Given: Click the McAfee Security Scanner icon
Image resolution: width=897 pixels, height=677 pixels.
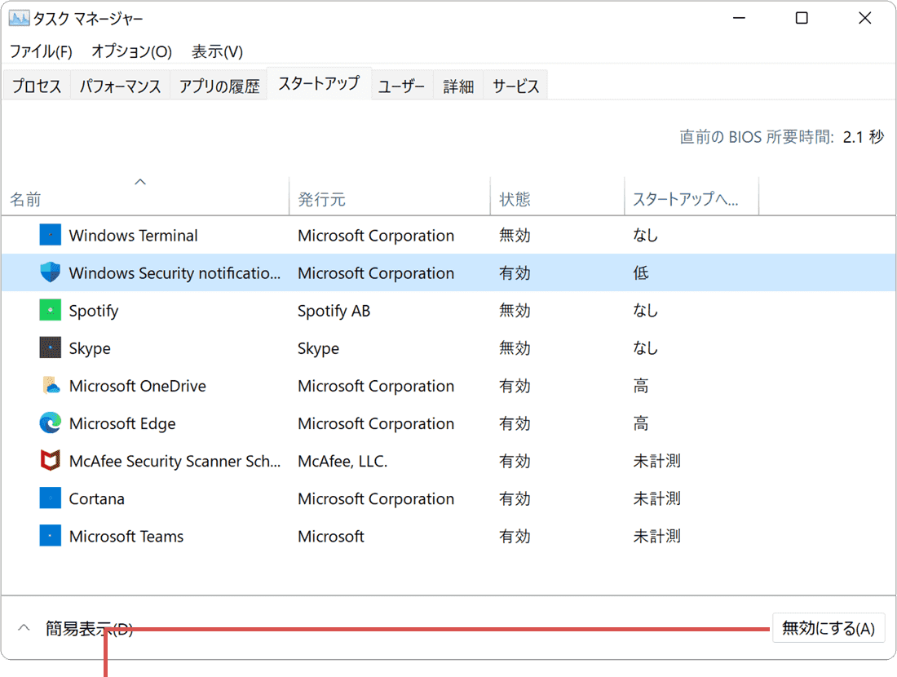Looking at the screenshot, I should tap(51, 460).
